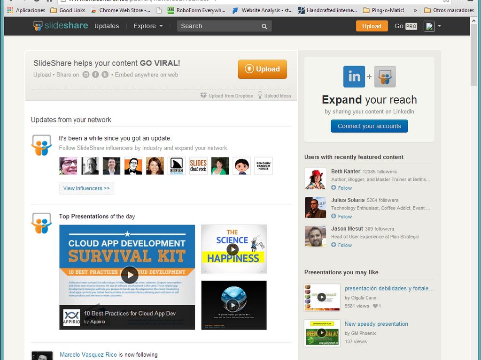Click the Facebook share icon under Upload text
The height and width of the screenshot is (360, 481).
coord(95,75)
